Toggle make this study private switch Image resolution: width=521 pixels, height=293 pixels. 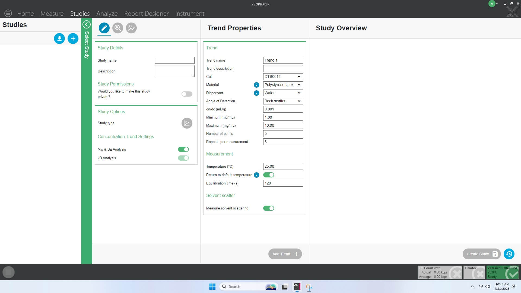coord(187,94)
